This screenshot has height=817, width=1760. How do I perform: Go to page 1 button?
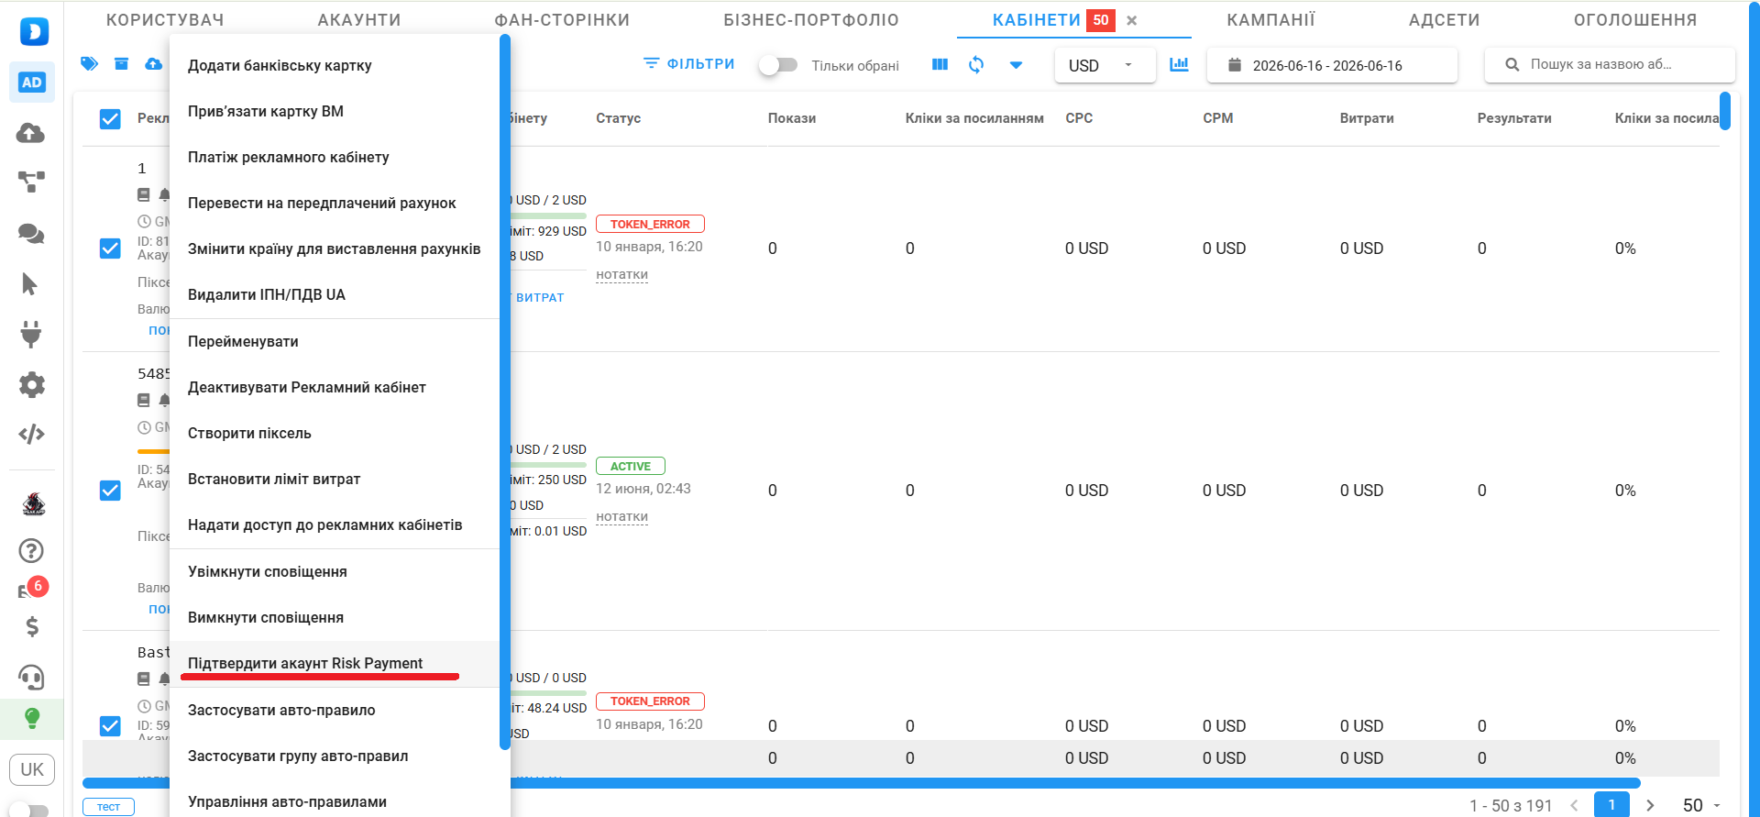[1611, 804]
